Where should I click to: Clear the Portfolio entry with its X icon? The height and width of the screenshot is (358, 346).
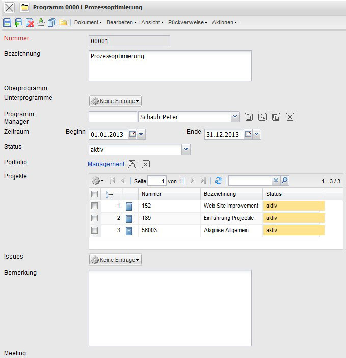pos(145,164)
